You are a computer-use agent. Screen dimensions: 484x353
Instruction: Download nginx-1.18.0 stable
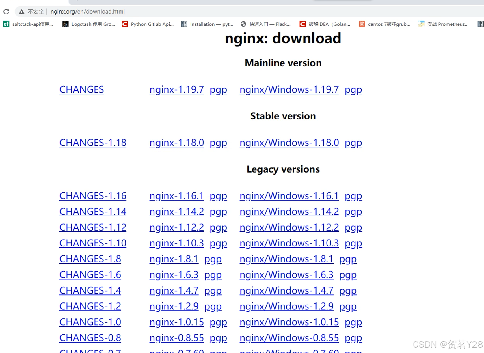point(177,143)
